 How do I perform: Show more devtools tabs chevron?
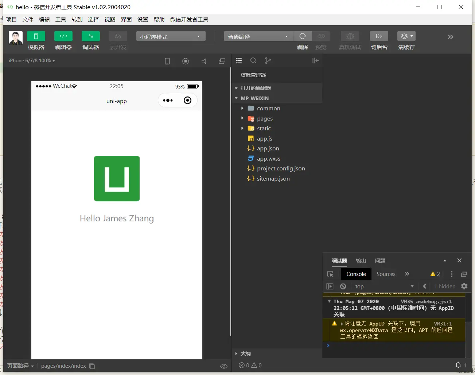pyautogui.click(x=407, y=274)
